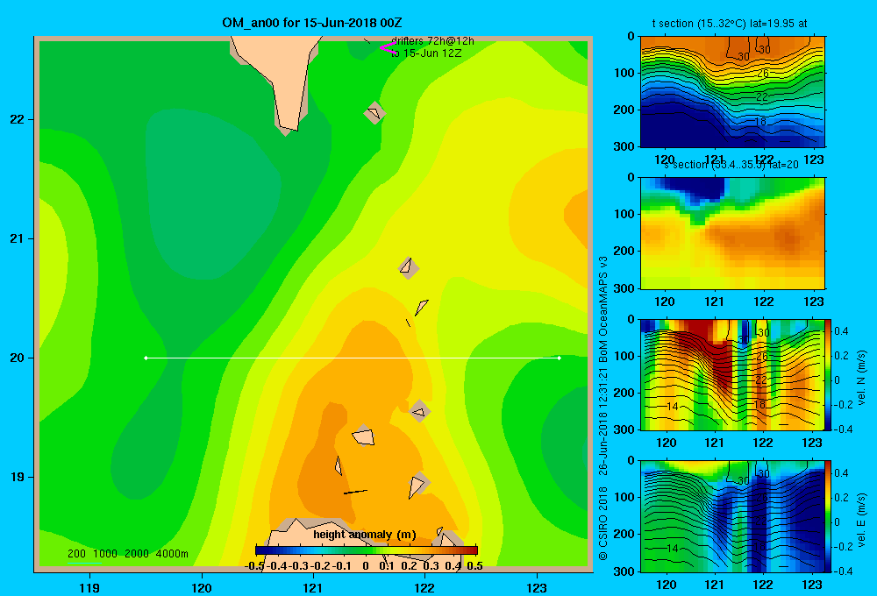Image resolution: width=877 pixels, height=596 pixels.
Task: Click the 'height anomaly (m)' label
Action: click(x=365, y=535)
